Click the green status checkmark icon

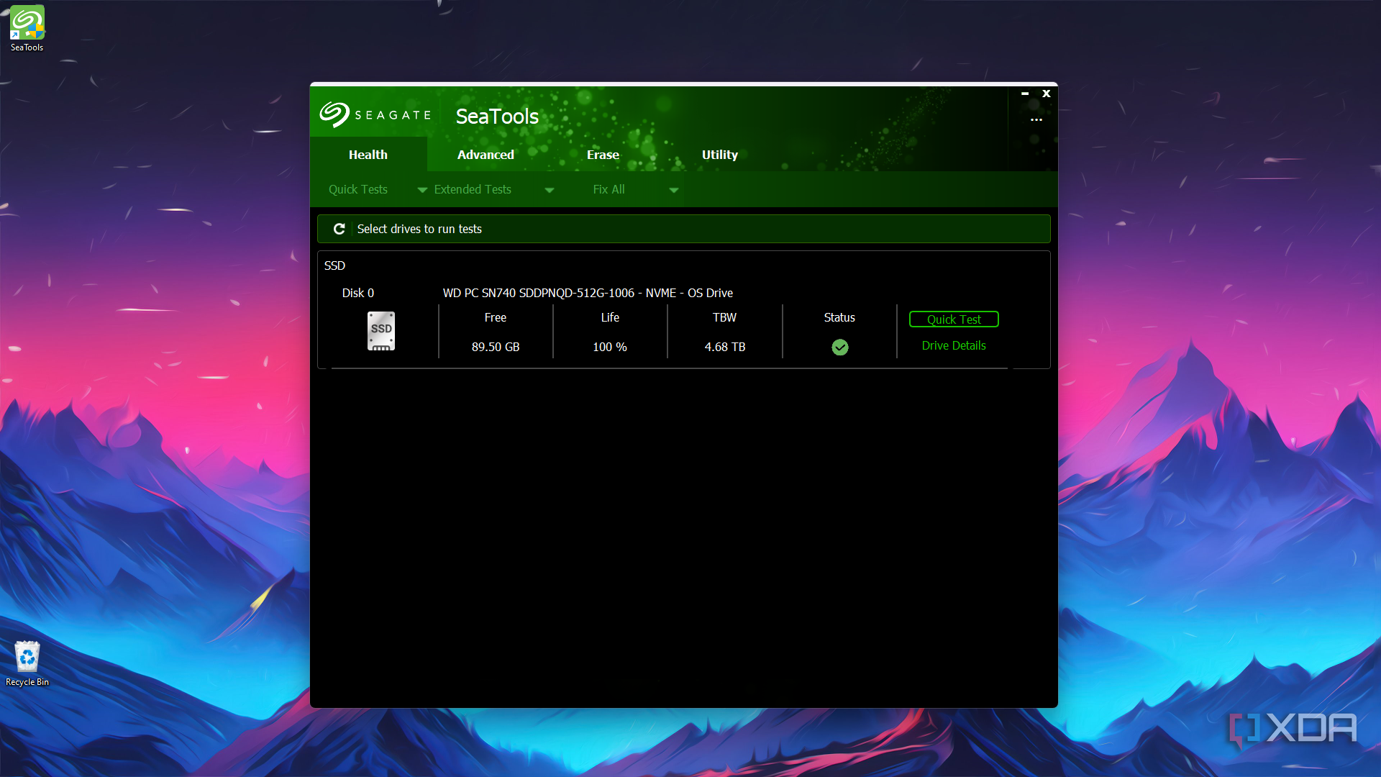coord(839,347)
